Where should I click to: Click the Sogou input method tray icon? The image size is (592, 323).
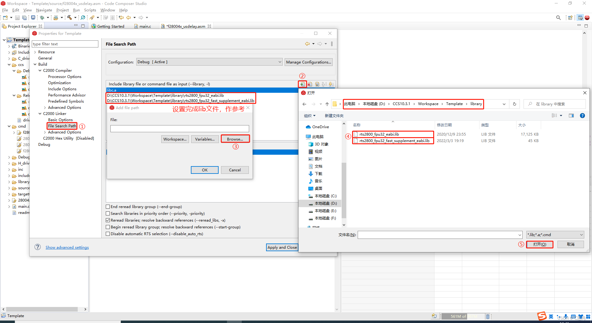point(542,316)
